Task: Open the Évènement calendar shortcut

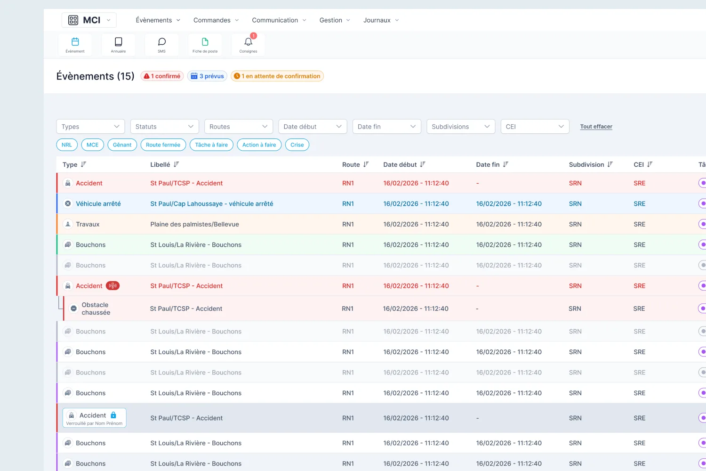Action: tap(75, 45)
